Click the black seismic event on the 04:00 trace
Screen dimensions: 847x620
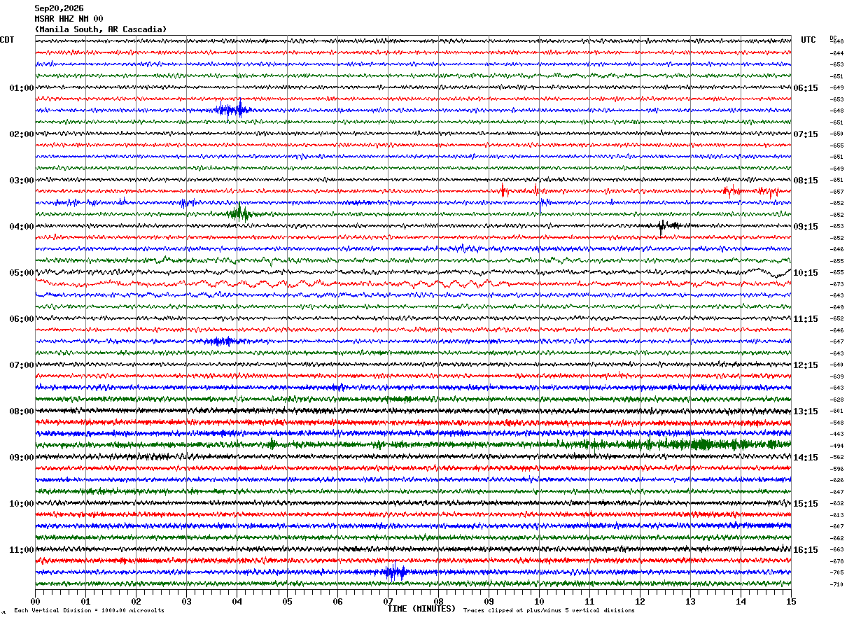coord(668,225)
